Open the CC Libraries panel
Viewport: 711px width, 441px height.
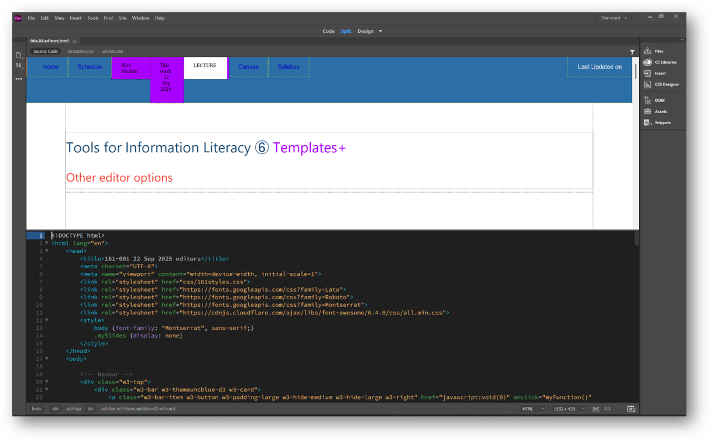(662, 62)
